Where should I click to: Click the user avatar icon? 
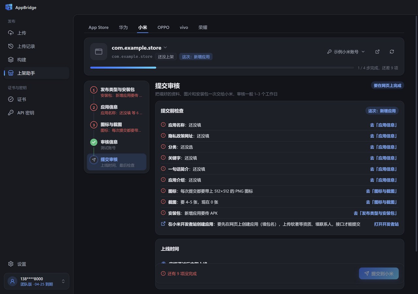[x=12, y=281]
